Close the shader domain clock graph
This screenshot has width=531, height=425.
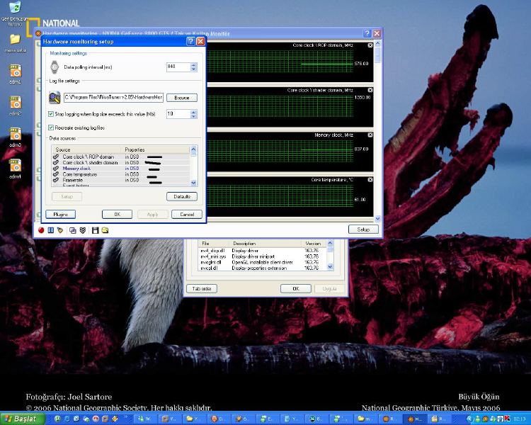[x=370, y=90]
